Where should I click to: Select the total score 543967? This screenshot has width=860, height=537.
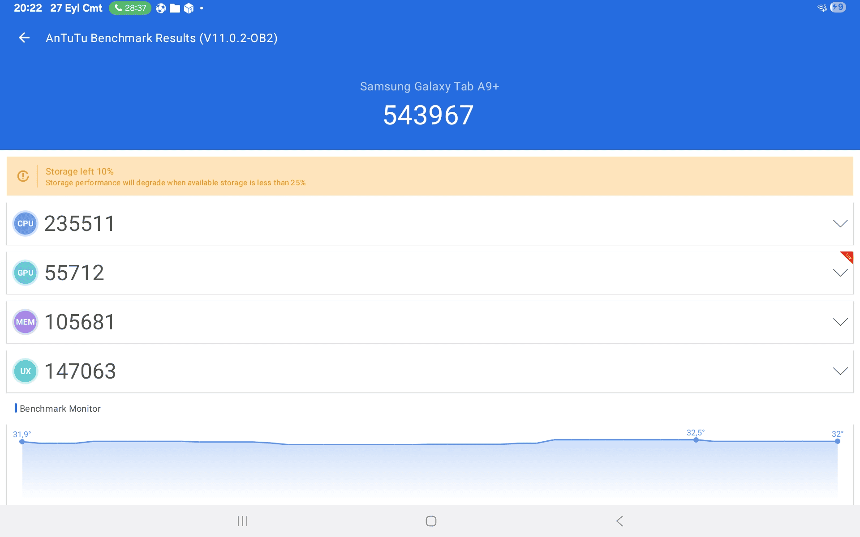tap(428, 115)
